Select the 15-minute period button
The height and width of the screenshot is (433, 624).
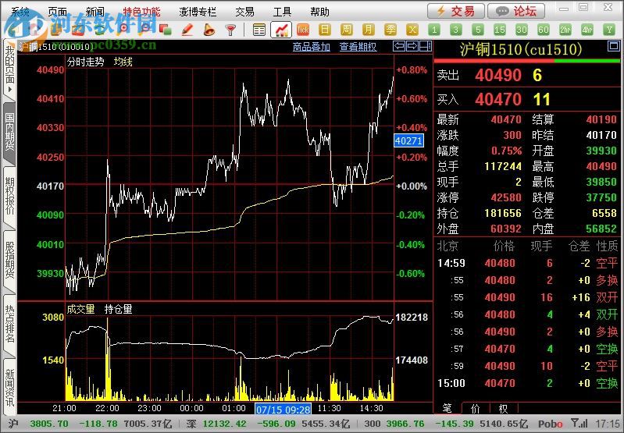[x=500, y=30]
